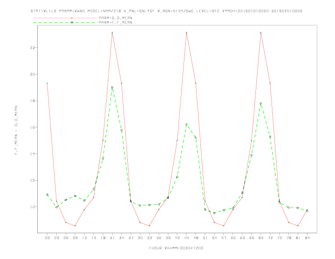The image size is (335, 259).
Task: Click the green dashed legend line sample
Action: 66,22
